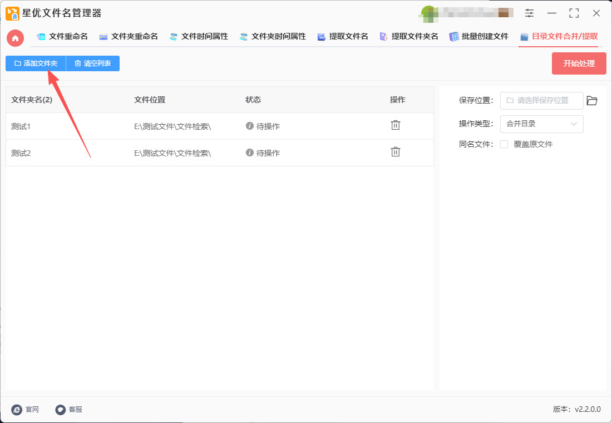This screenshot has height=423, width=612.
Task: Select the 提取文件名 tab
Action: tap(343, 37)
